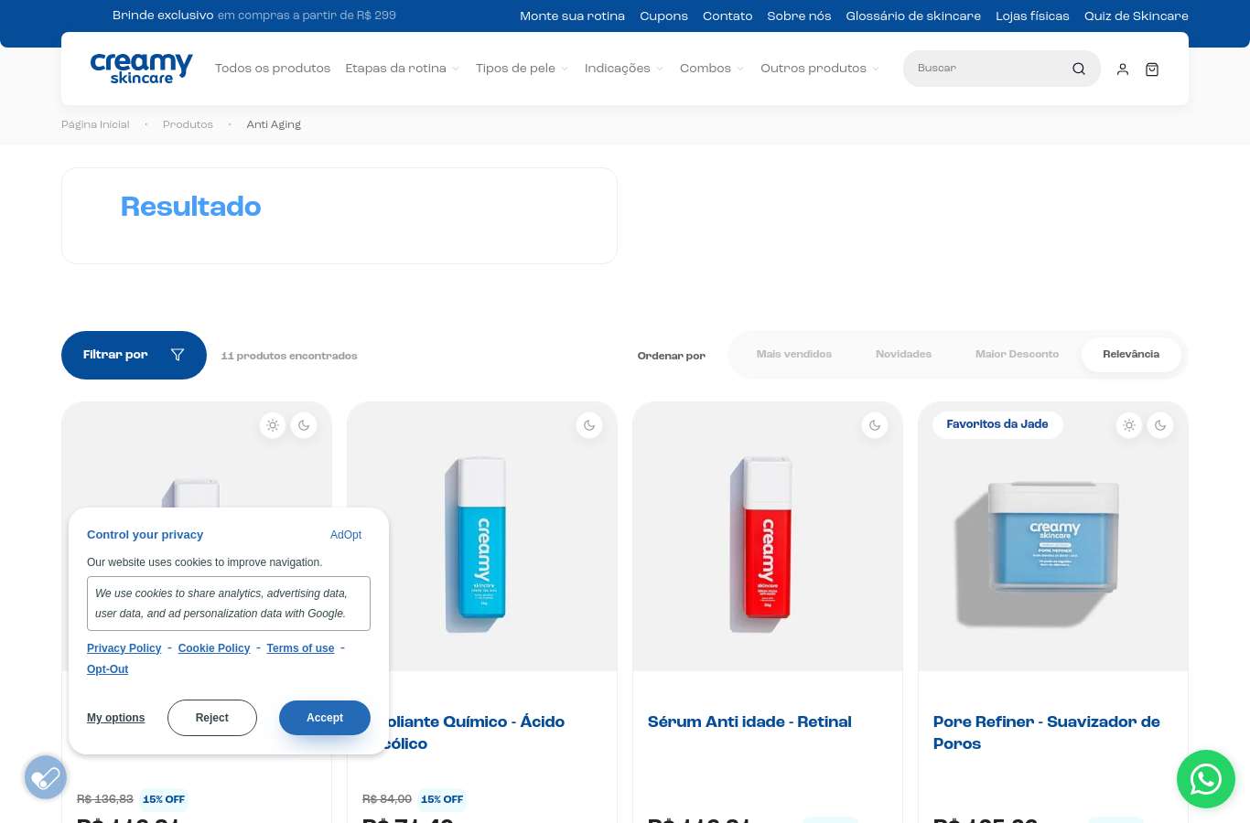Toggle moon icon on first product card
1250x823 pixels.
click(x=304, y=425)
